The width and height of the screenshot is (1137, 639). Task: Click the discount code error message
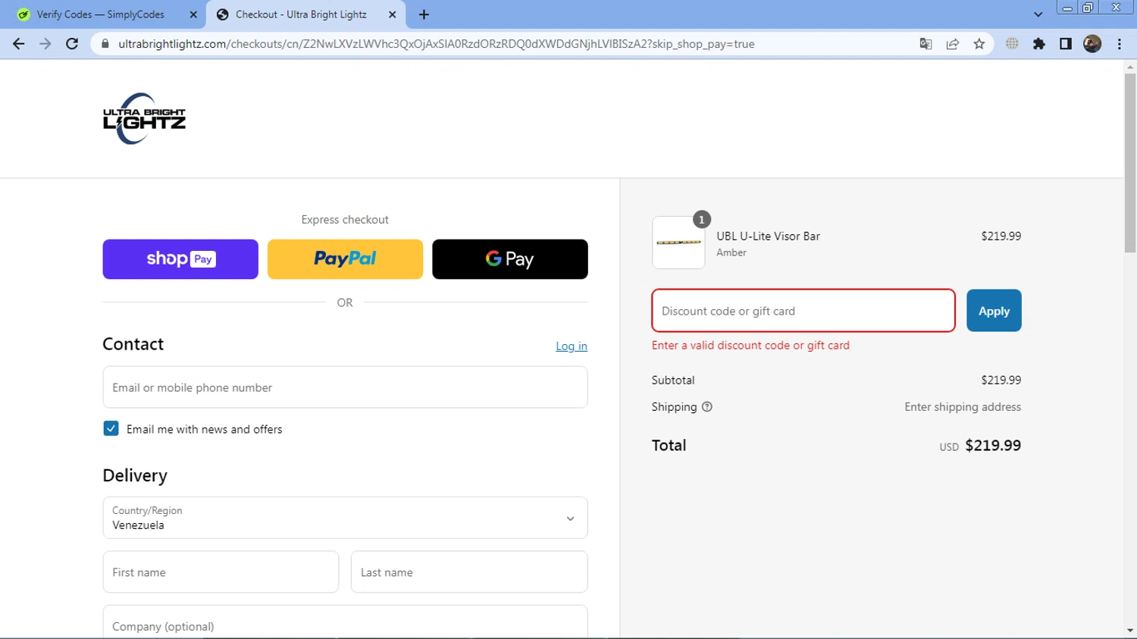click(750, 346)
